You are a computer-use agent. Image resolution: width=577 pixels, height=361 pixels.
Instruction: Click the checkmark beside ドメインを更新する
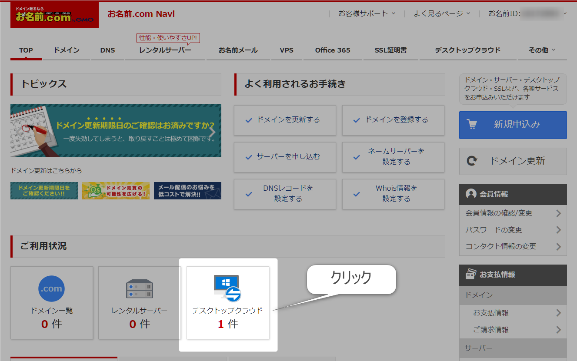pyautogui.click(x=249, y=120)
